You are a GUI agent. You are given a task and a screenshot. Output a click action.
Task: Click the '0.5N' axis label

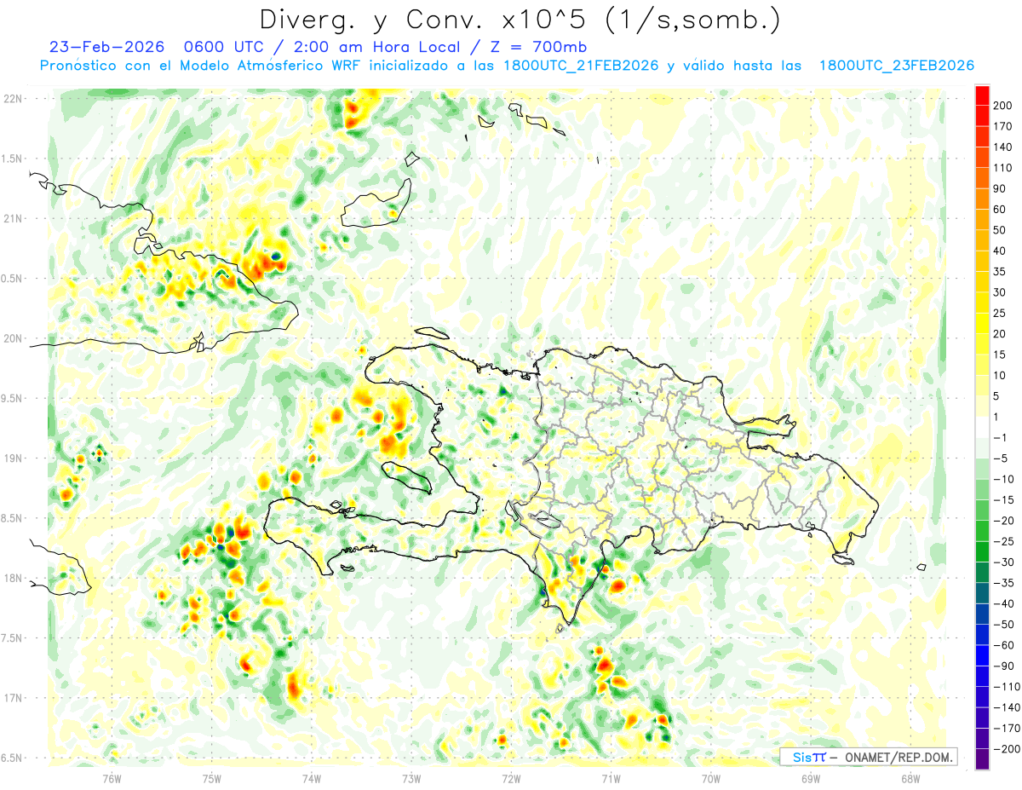(12, 279)
